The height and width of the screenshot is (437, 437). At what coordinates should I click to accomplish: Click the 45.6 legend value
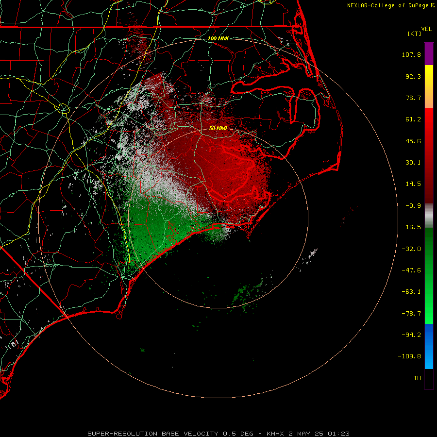click(x=413, y=141)
